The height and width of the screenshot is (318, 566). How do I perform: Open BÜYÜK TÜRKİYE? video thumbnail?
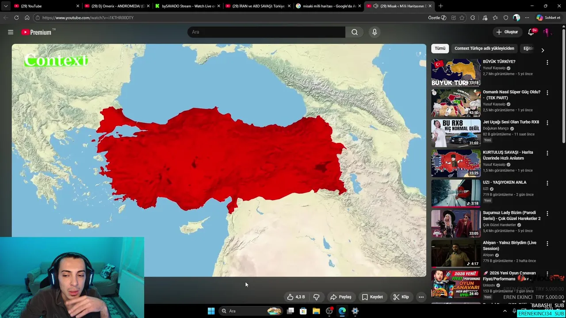(456, 72)
